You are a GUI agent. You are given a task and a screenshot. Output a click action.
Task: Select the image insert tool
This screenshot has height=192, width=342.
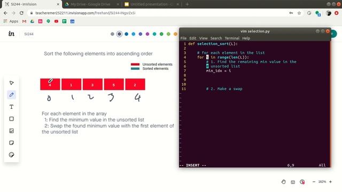click(x=12, y=131)
